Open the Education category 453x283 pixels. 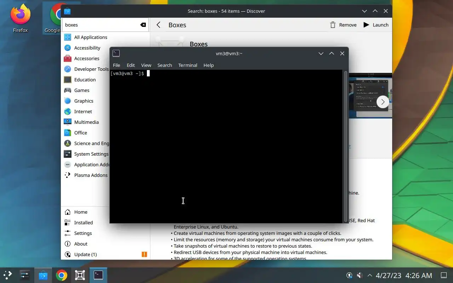tap(86, 80)
